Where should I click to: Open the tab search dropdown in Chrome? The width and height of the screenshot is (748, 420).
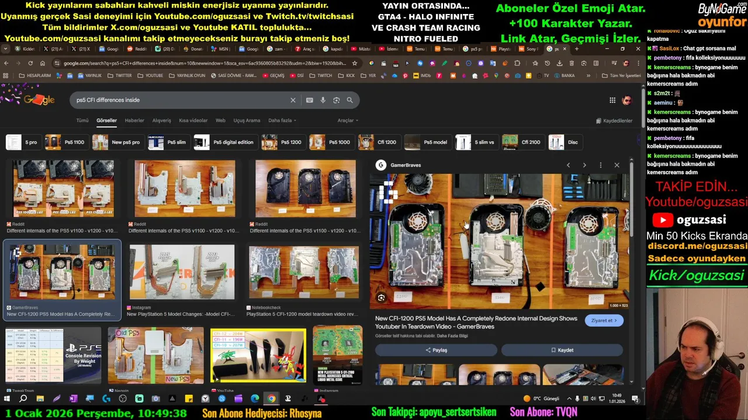tap(6, 49)
